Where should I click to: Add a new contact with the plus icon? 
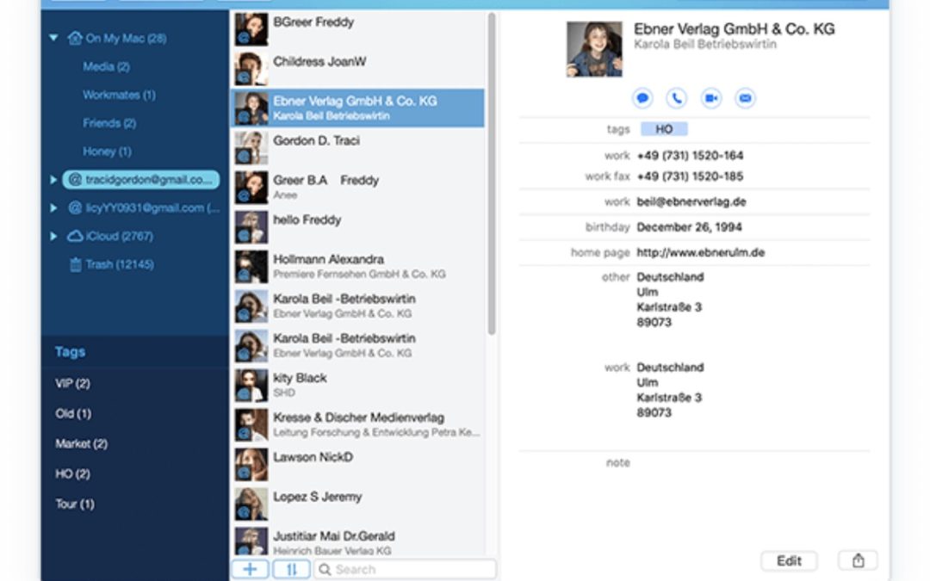[250, 569]
